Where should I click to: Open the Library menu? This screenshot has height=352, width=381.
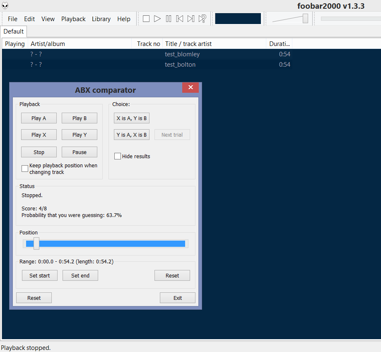click(x=101, y=19)
